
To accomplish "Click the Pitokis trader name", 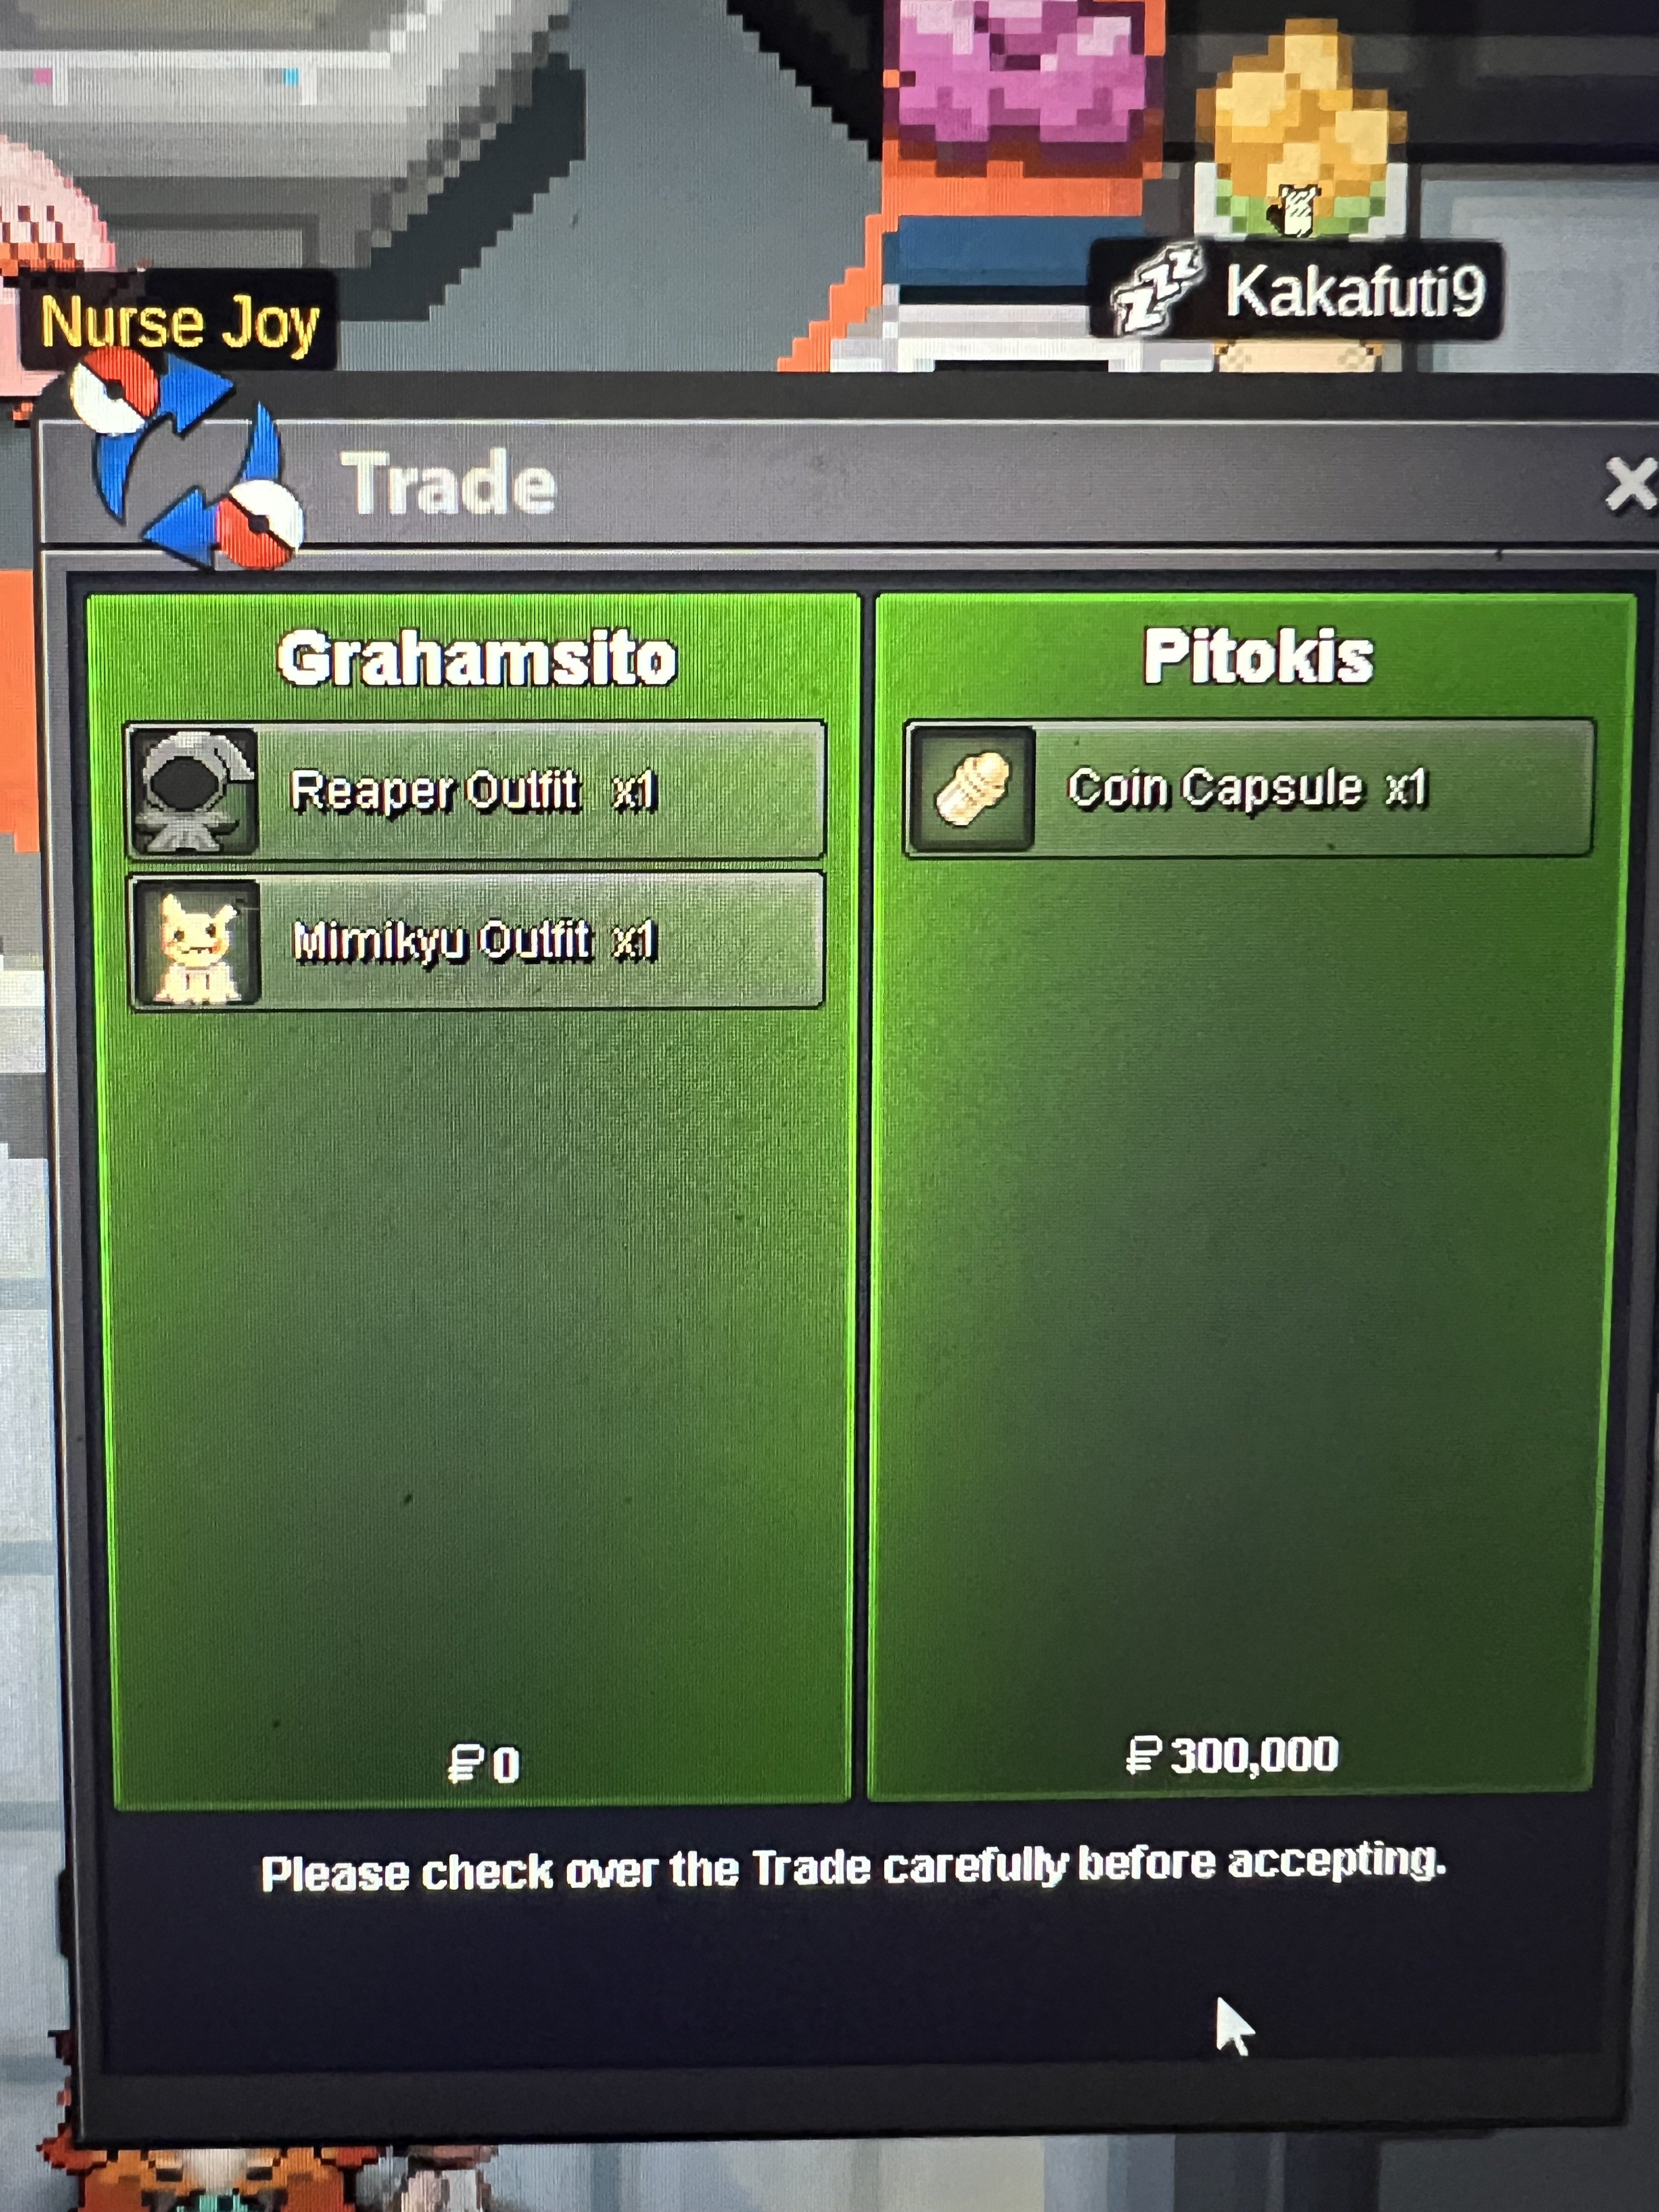I will 1258,657.
